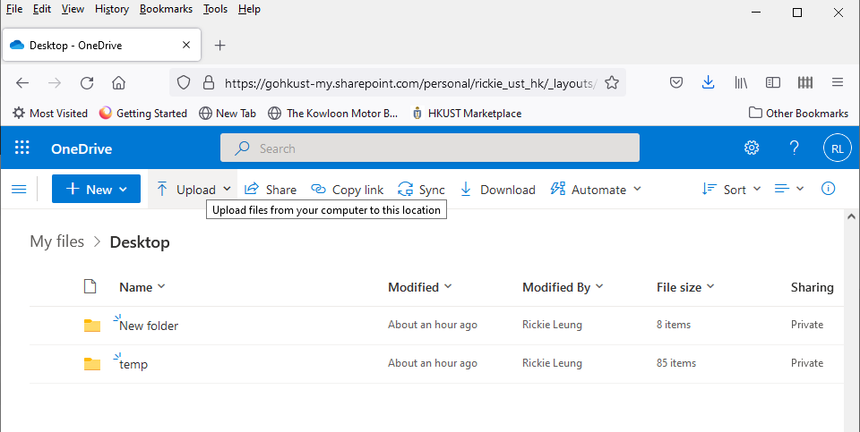Reload the current page
860x432 pixels.
click(87, 82)
